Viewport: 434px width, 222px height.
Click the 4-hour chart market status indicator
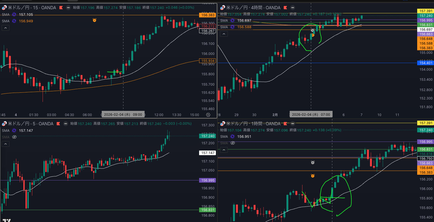(293, 8)
